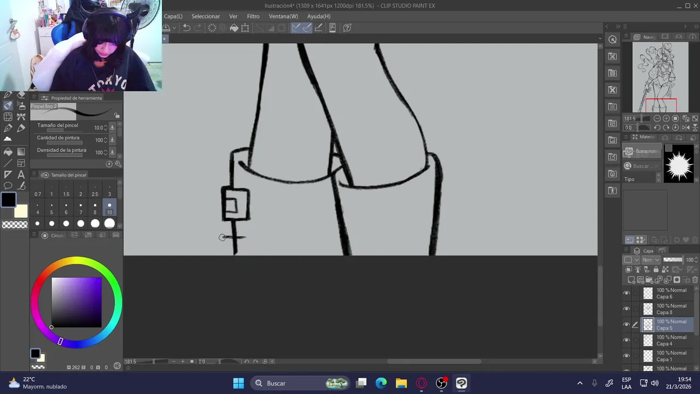Click Buscar material button
This screenshot has height=394, width=700.
(x=642, y=151)
